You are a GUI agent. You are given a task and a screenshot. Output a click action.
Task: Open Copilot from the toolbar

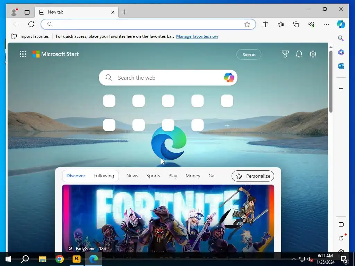click(x=341, y=24)
